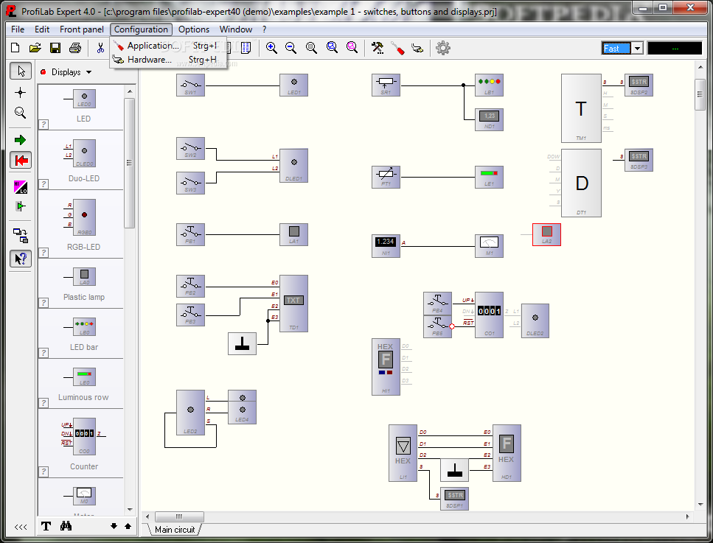Open the Options menu
The height and width of the screenshot is (543, 713).
[x=194, y=29]
